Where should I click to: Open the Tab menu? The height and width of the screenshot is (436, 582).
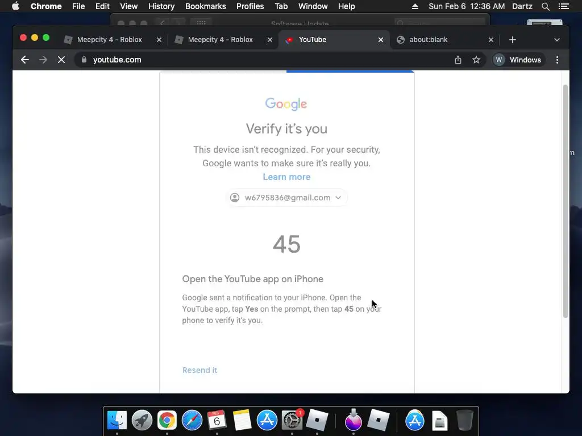tap(281, 6)
